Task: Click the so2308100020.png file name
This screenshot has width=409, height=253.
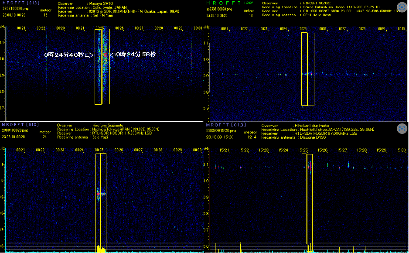Action: tap(219, 9)
